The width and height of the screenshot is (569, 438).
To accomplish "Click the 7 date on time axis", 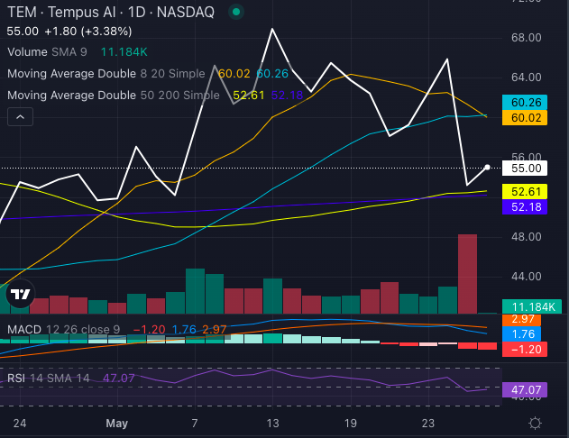I will 195,424.
